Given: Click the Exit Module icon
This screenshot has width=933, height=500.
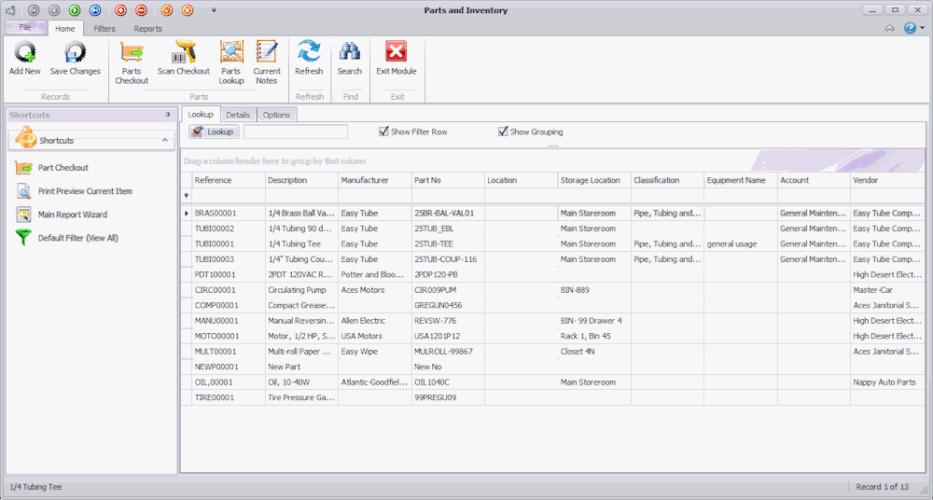Looking at the screenshot, I should (x=397, y=57).
